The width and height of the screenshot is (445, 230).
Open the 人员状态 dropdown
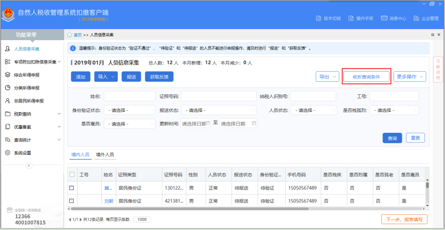(314, 110)
